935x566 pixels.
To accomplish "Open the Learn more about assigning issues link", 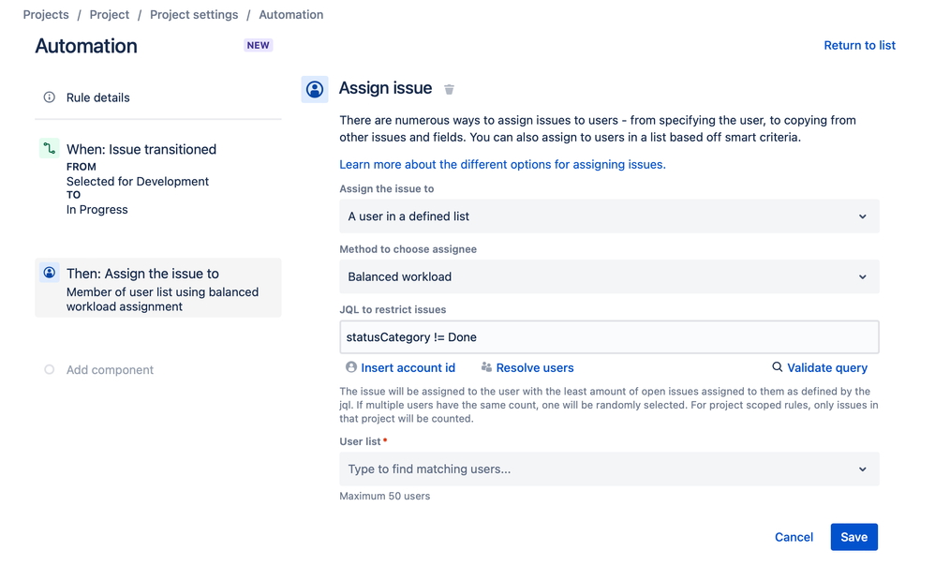I will point(502,164).
